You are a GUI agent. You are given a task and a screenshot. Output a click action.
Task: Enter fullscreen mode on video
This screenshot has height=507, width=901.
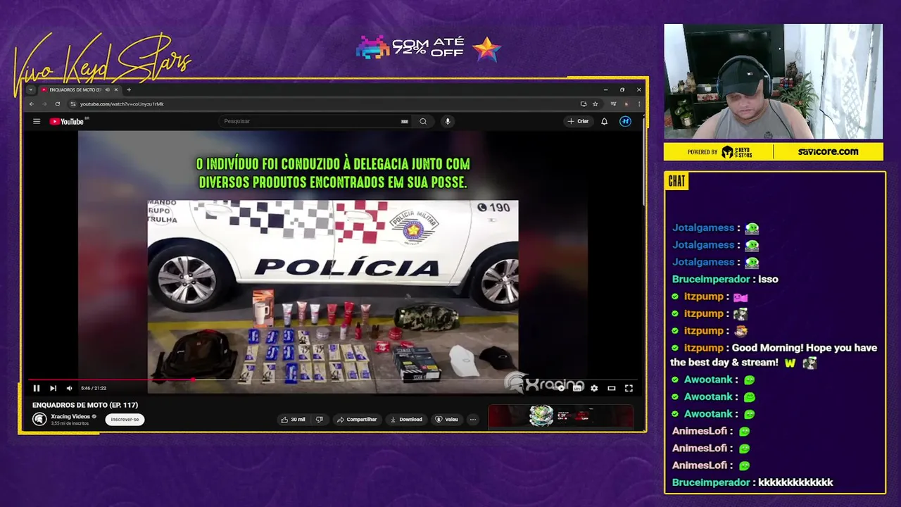629,388
